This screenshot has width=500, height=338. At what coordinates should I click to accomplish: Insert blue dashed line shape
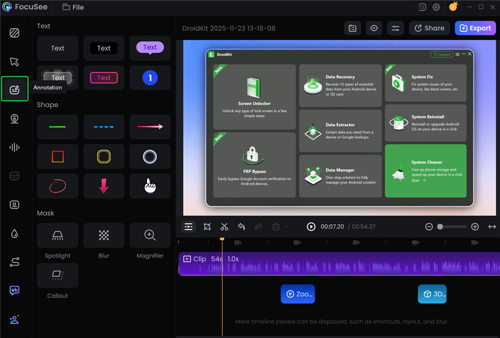tap(104, 127)
